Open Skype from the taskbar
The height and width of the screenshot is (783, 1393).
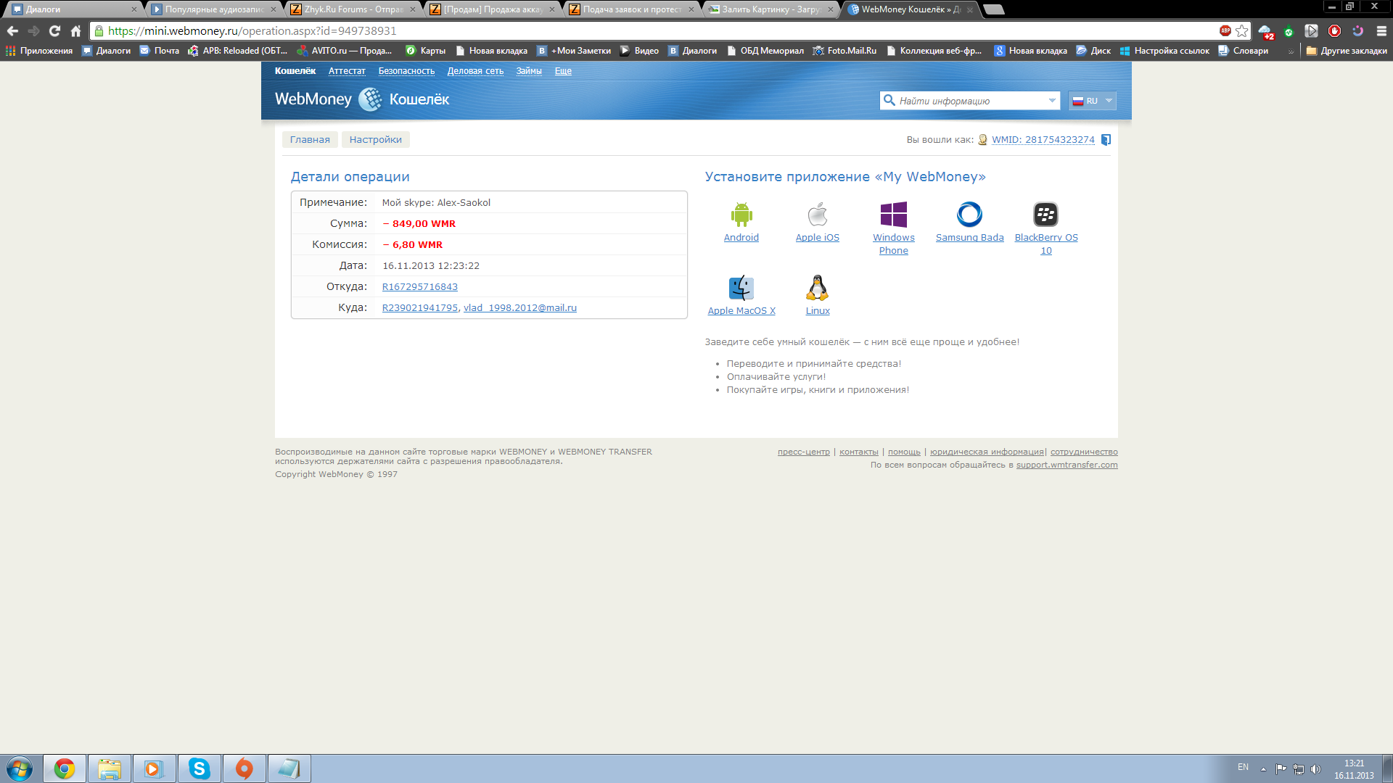pyautogui.click(x=200, y=768)
